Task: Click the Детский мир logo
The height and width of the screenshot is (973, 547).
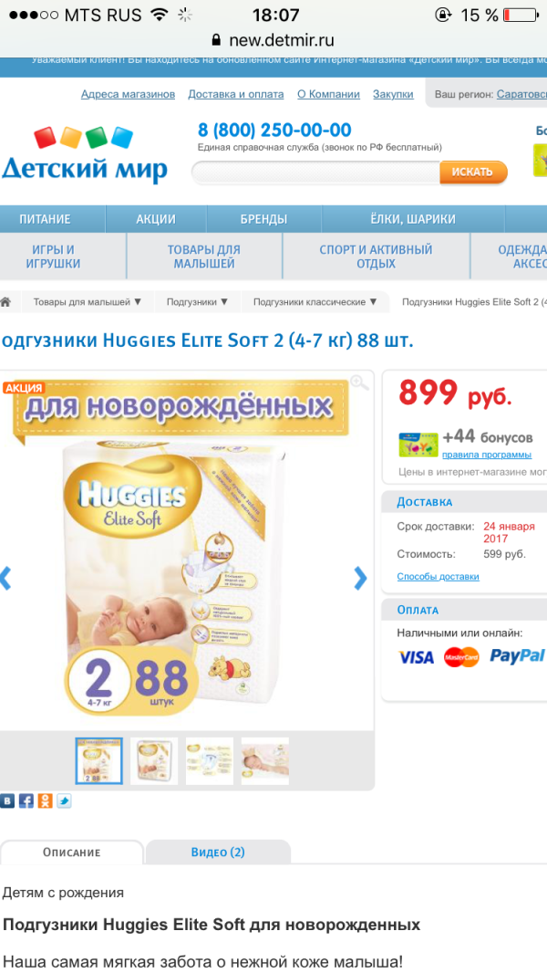Action: 84,155
